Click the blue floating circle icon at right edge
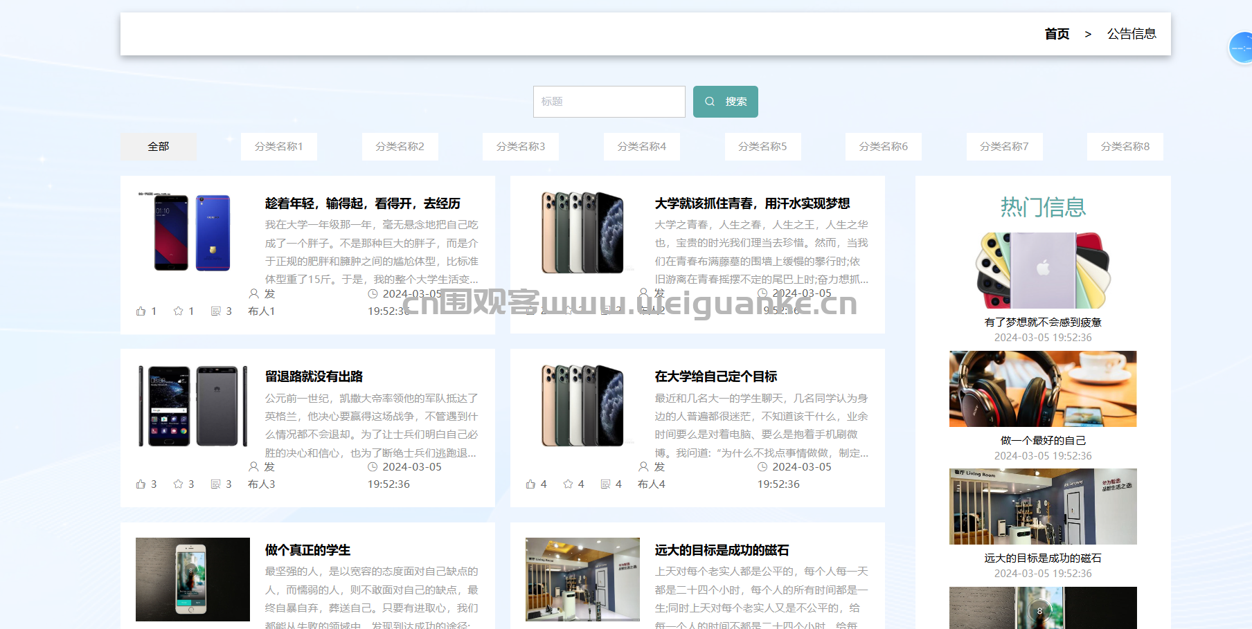 [1241, 48]
